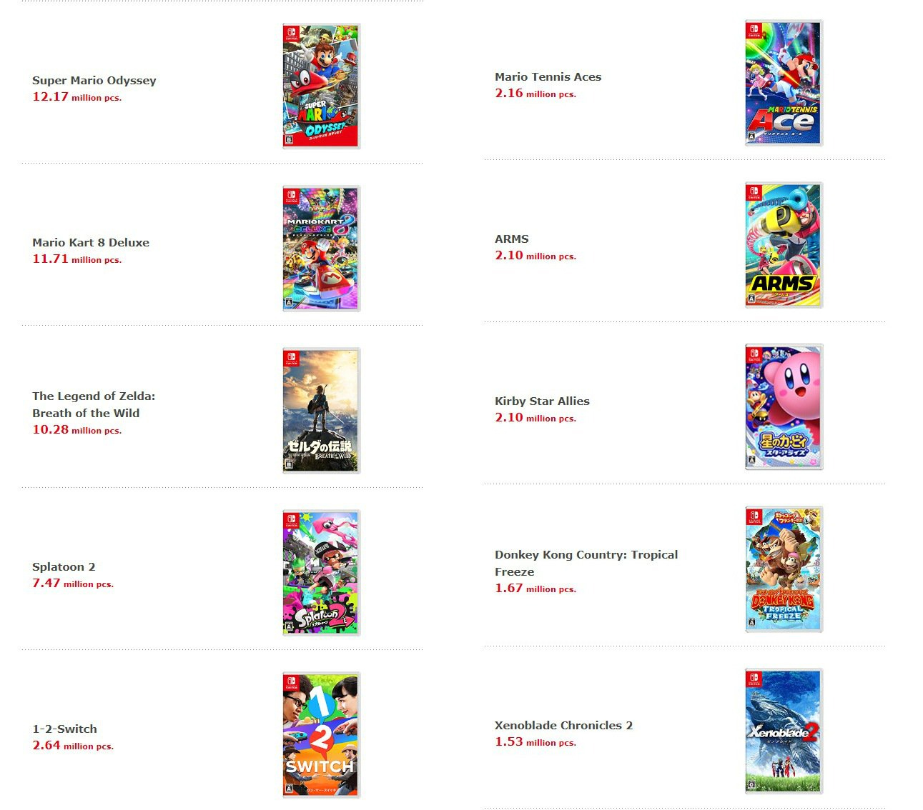The width and height of the screenshot is (923, 810).
Task: Select the Splatoon 2 title text
Action: 64,567
